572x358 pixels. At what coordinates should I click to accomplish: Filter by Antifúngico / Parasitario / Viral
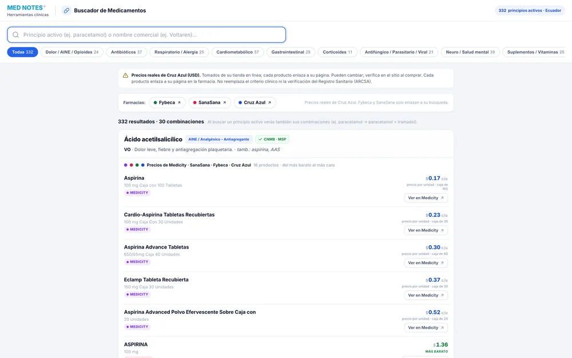(x=399, y=52)
